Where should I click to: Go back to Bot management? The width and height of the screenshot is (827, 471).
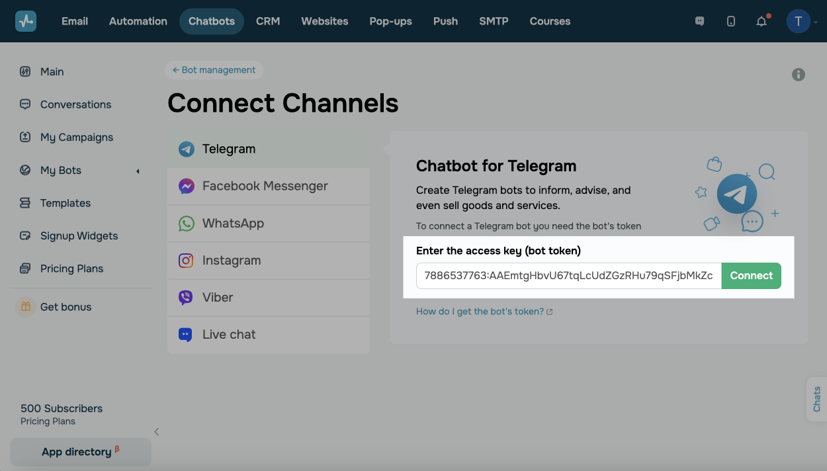click(214, 70)
